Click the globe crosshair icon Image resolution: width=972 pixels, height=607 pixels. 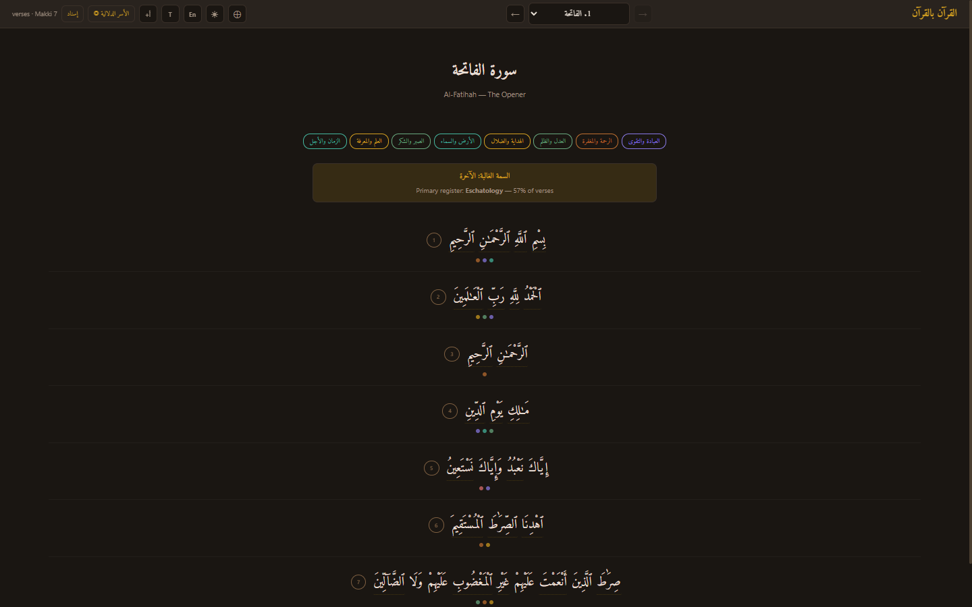tap(237, 13)
